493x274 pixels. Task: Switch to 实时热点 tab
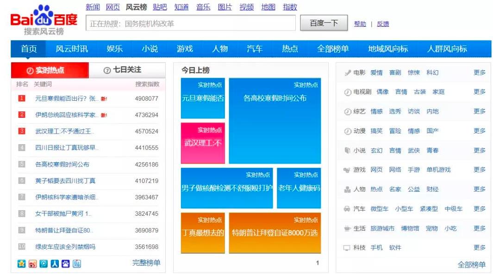point(50,70)
